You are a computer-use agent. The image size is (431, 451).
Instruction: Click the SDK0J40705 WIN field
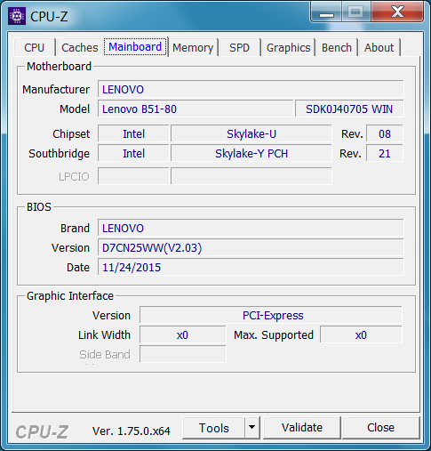click(x=349, y=109)
